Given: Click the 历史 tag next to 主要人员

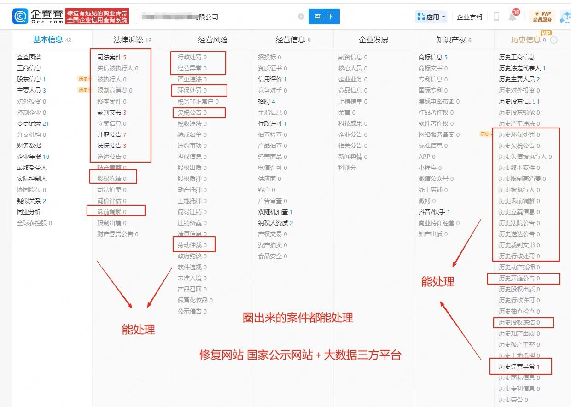Looking at the screenshot, I should (84, 90).
